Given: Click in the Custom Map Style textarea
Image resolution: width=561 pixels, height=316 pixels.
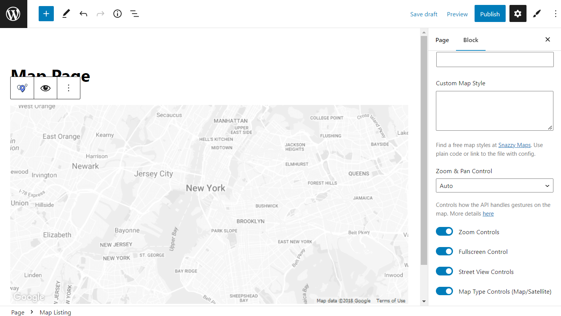Looking at the screenshot, I should 495,111.
